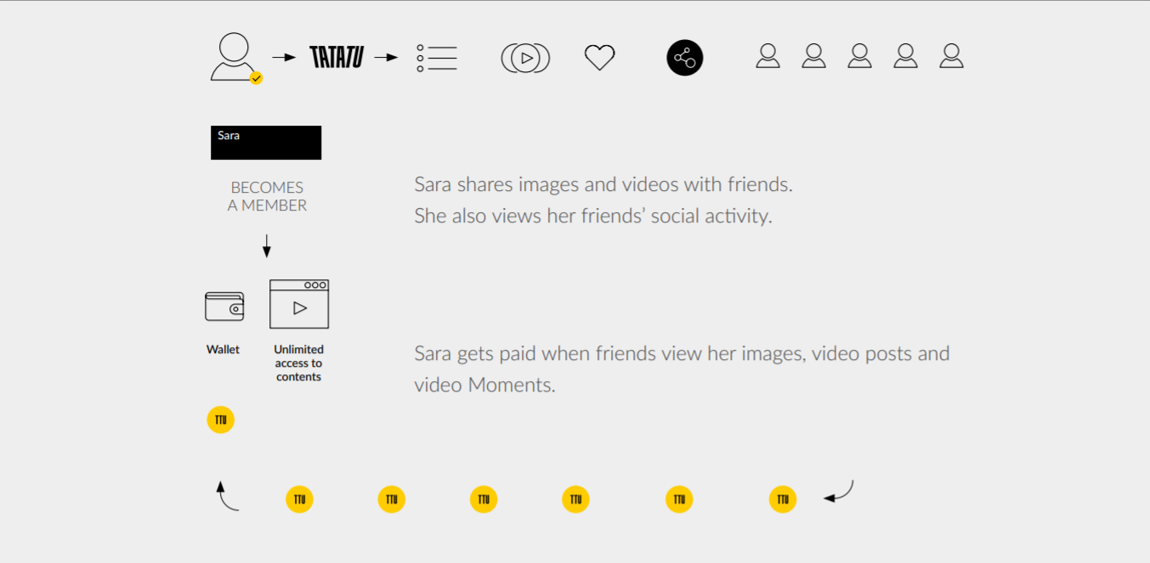
Task: Click the bottom TTU coin nearest the upward curved arrow
Action: coord(299,499)
